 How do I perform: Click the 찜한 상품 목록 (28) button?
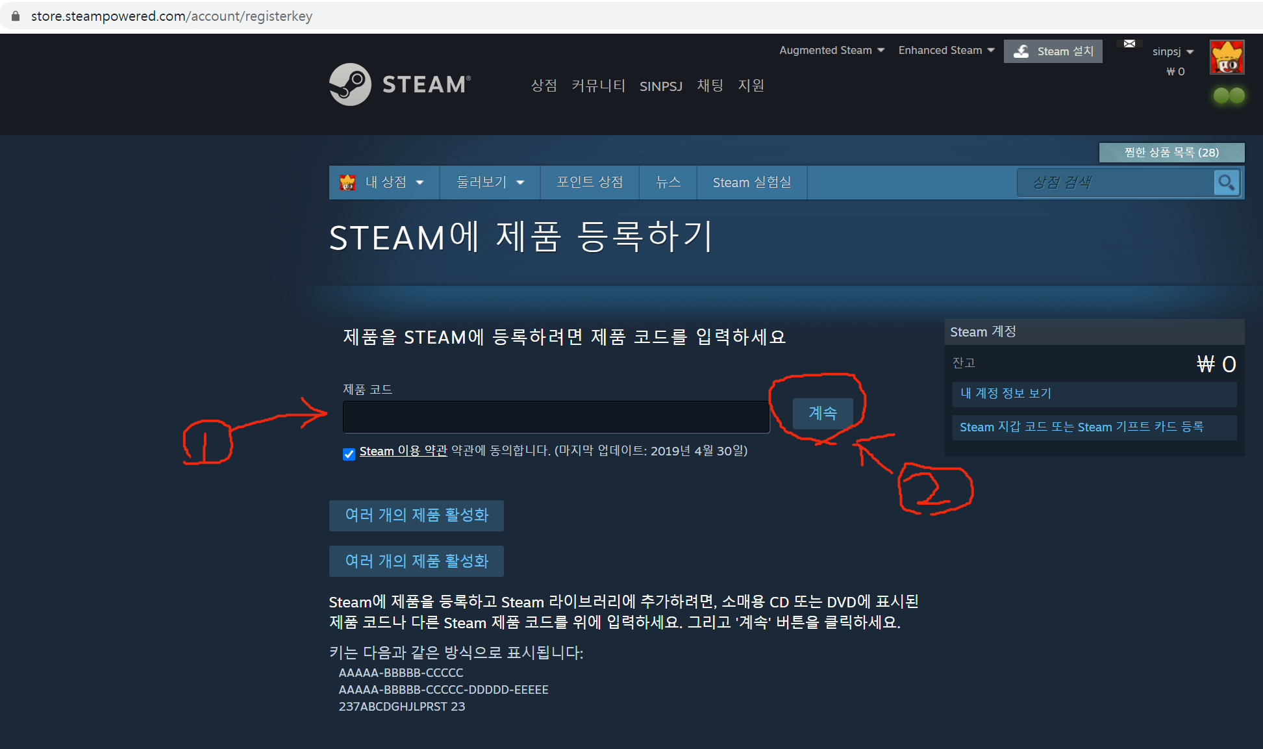[x=1171, y=153]
